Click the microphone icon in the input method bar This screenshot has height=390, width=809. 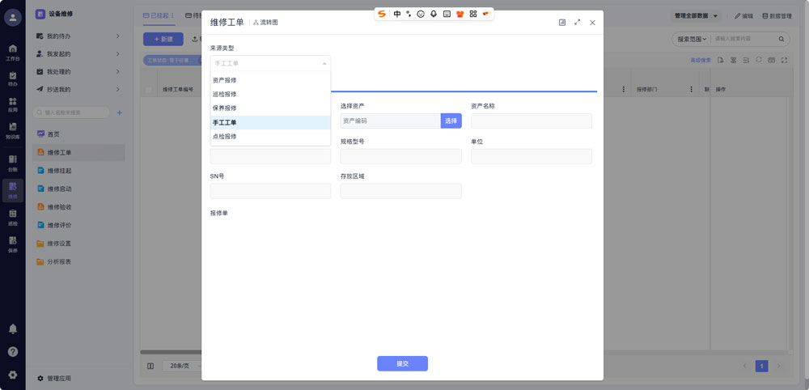point(434,14)
